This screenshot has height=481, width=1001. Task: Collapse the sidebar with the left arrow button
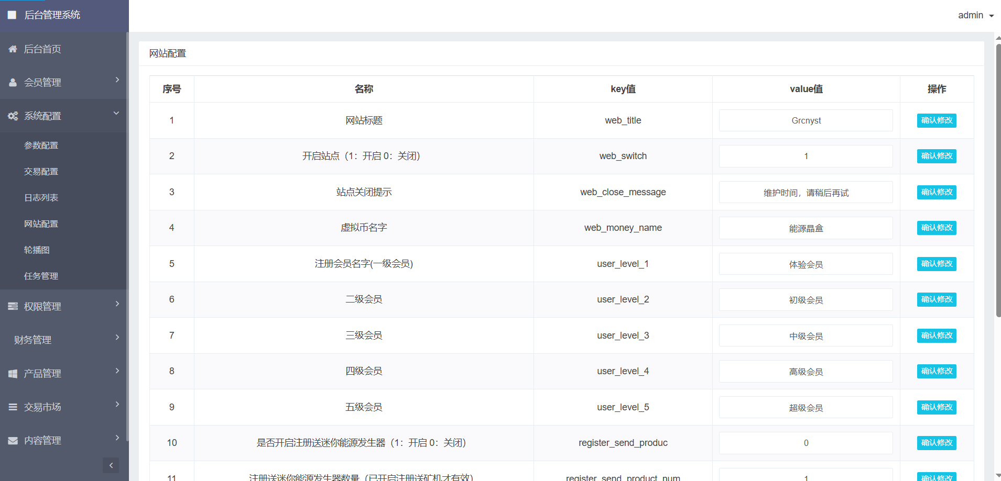click(111, 465)
